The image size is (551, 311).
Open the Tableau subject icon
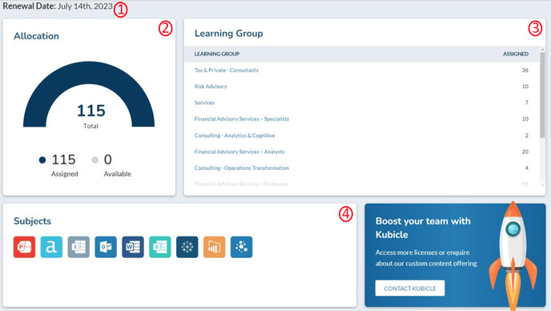(187, 247)
